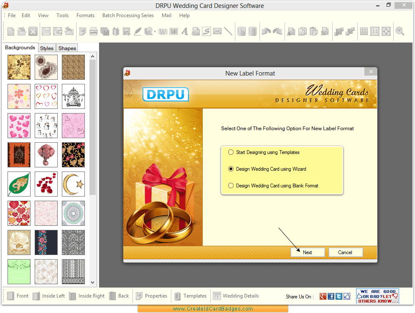Viewport: 415px width, 313px height.
Task: Open the Formats menu
Action: 86,15
